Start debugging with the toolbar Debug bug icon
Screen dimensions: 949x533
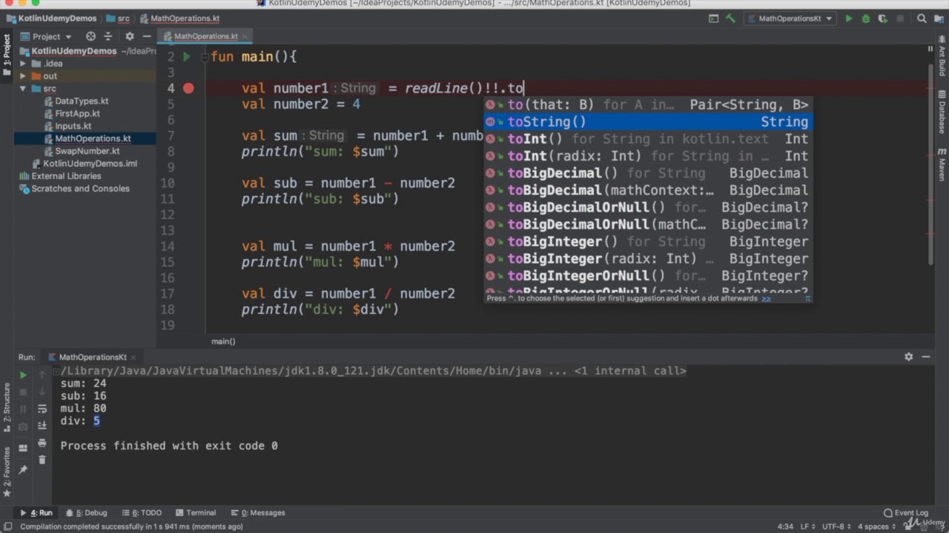pos(865,19)
